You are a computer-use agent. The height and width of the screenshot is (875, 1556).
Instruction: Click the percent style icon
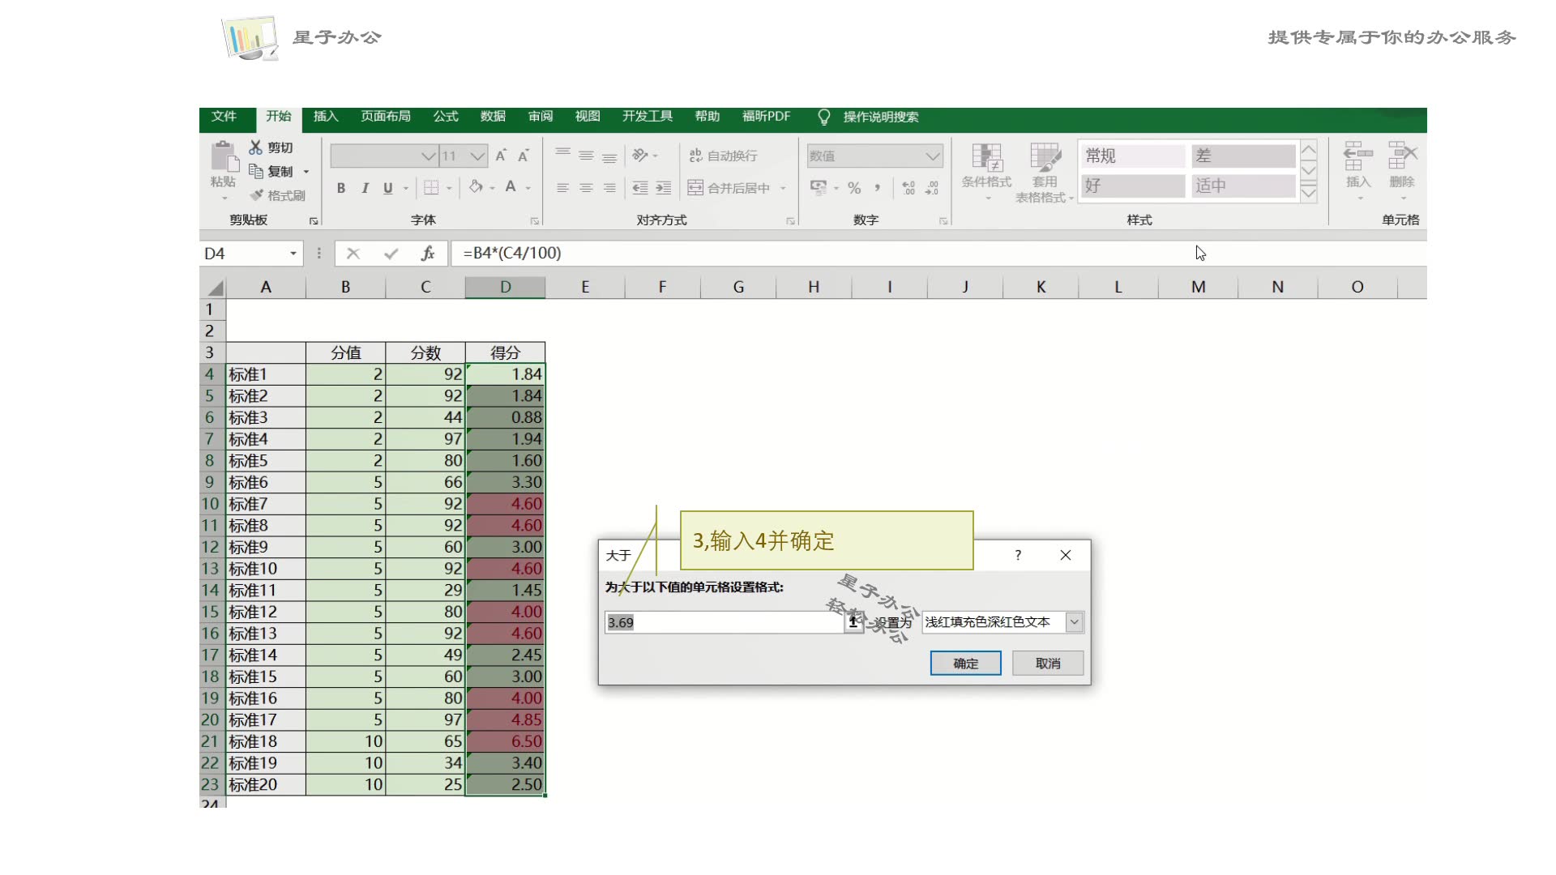click(854, 188)
